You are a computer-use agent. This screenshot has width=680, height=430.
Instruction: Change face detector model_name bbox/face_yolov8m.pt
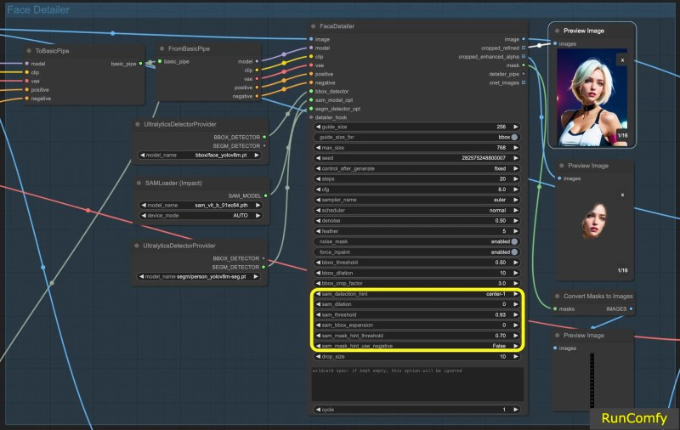click(200, 155)
